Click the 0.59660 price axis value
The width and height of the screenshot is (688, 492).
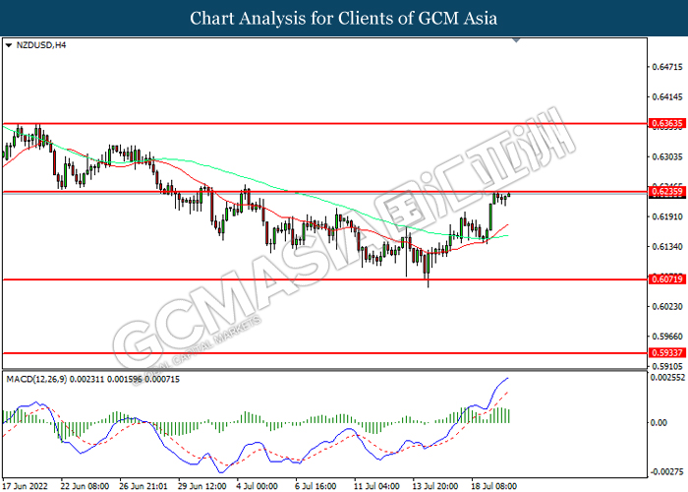[667, 337]
